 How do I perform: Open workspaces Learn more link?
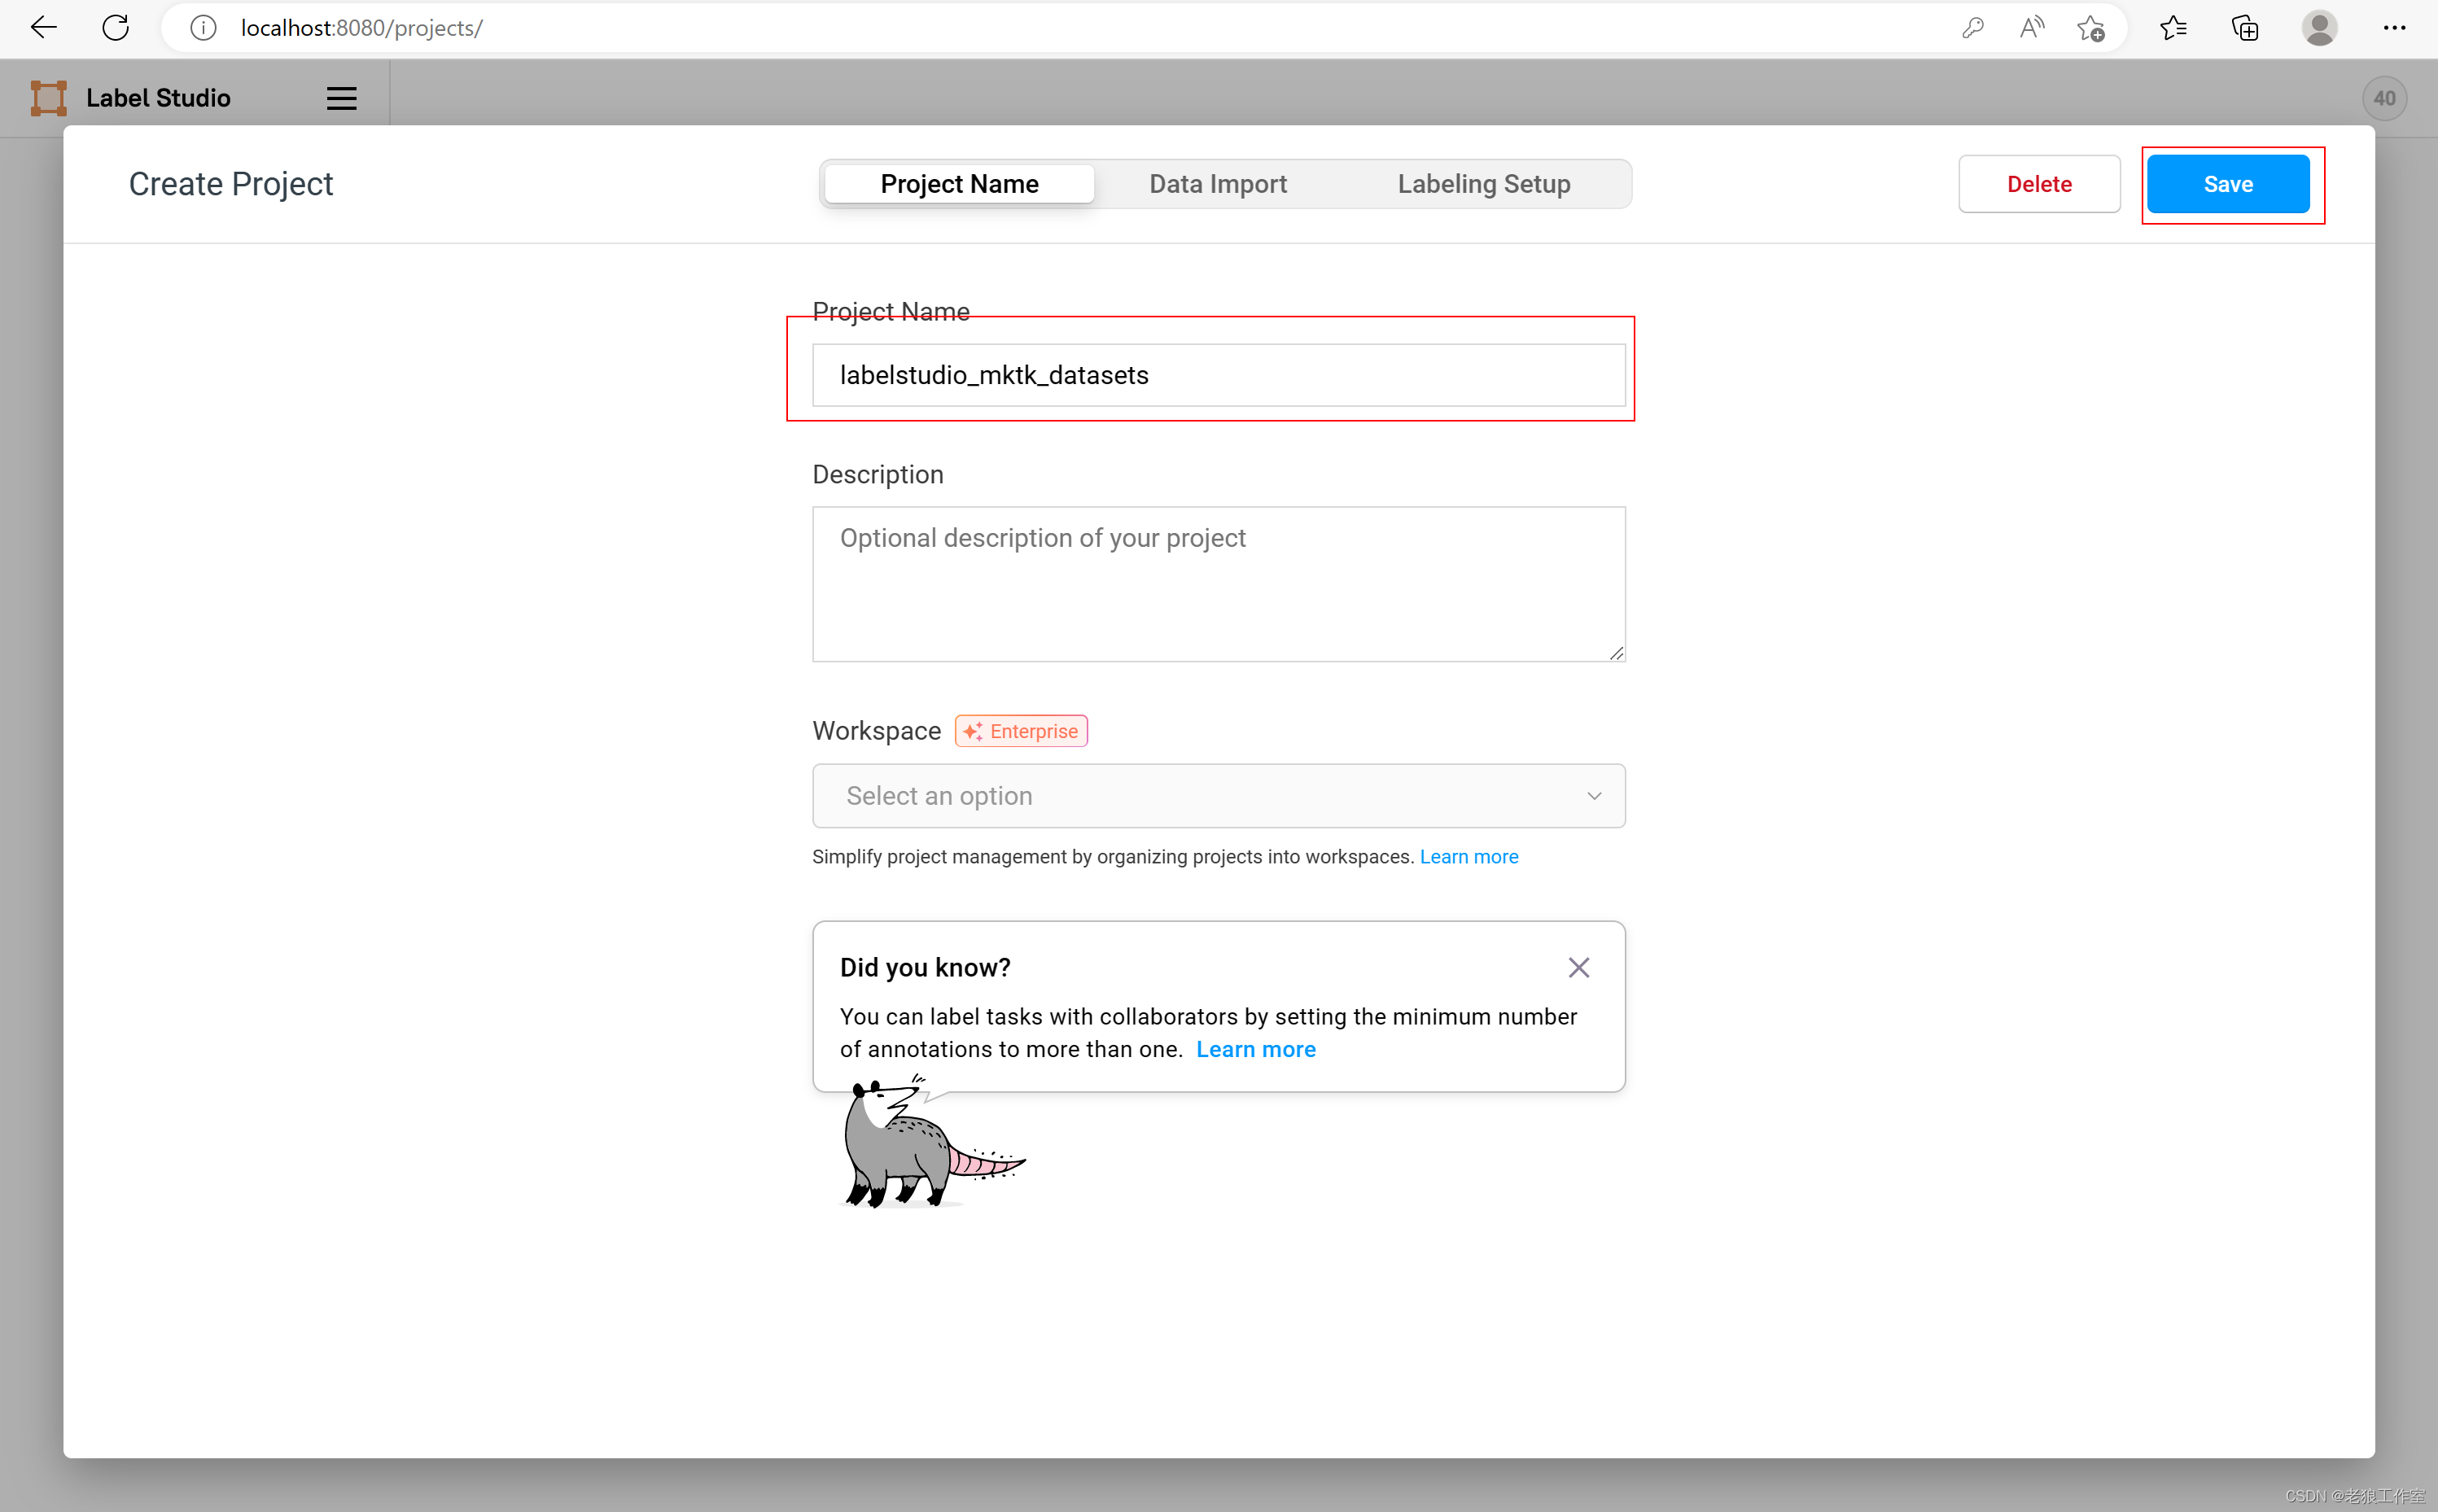[1468, 857]
